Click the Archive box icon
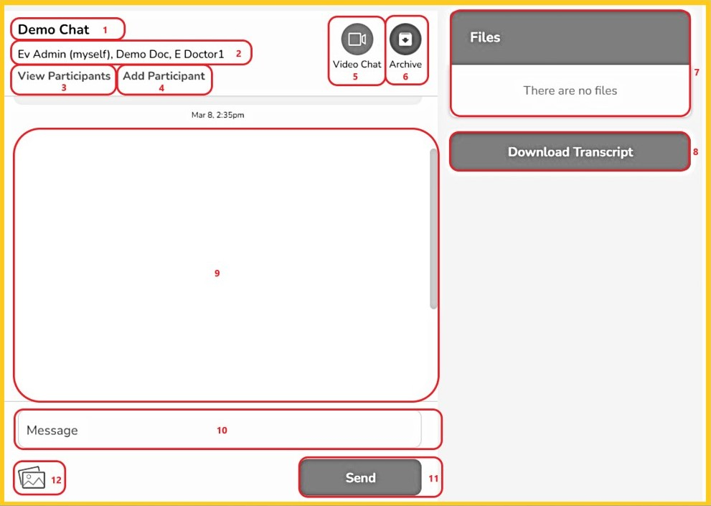The image size is (711, 506). pos(405,39)
